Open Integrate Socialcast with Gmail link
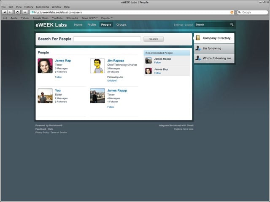The image size is (270, 202). [x=176, y=125]
